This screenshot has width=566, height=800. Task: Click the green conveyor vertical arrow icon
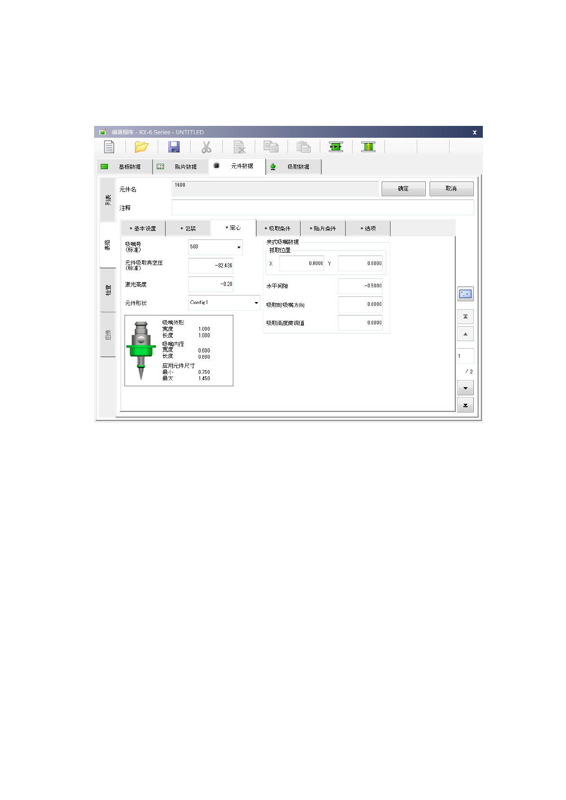click(x=368, y=147)
